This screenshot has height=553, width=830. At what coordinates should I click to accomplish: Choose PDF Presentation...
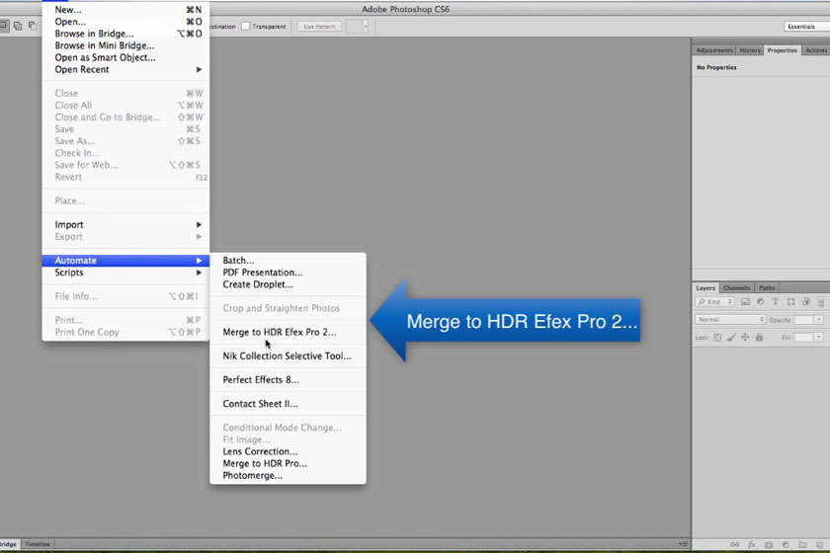coord(288,273)
